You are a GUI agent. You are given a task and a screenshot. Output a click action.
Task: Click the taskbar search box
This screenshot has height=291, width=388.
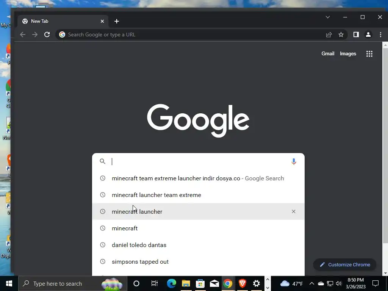coord(73,283)
